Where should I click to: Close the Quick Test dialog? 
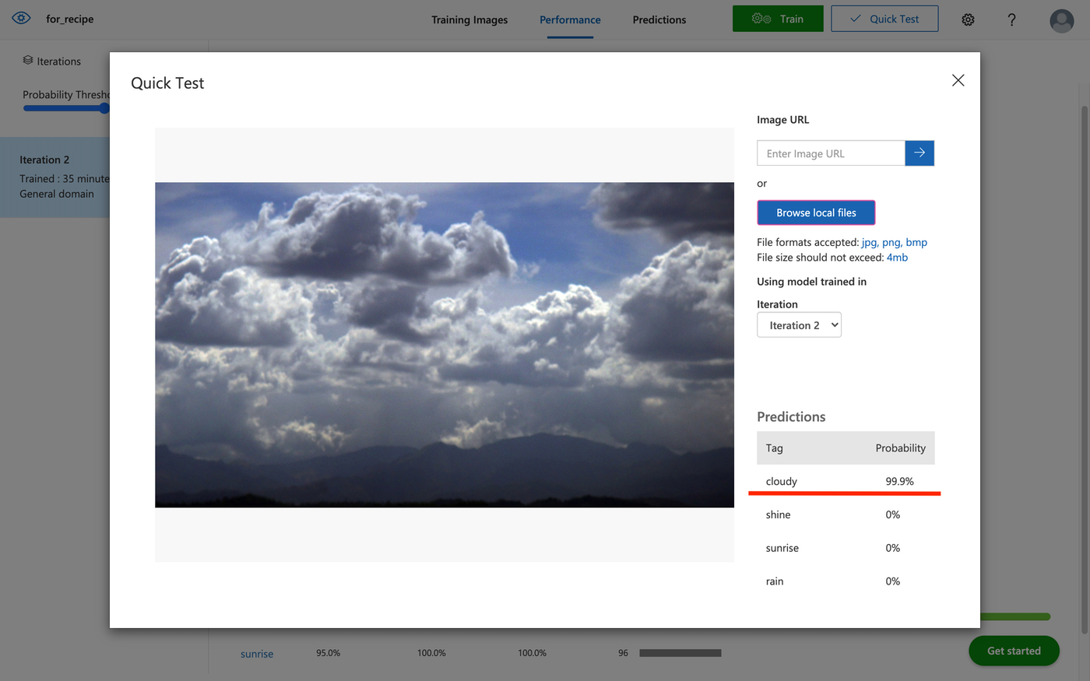958,81
